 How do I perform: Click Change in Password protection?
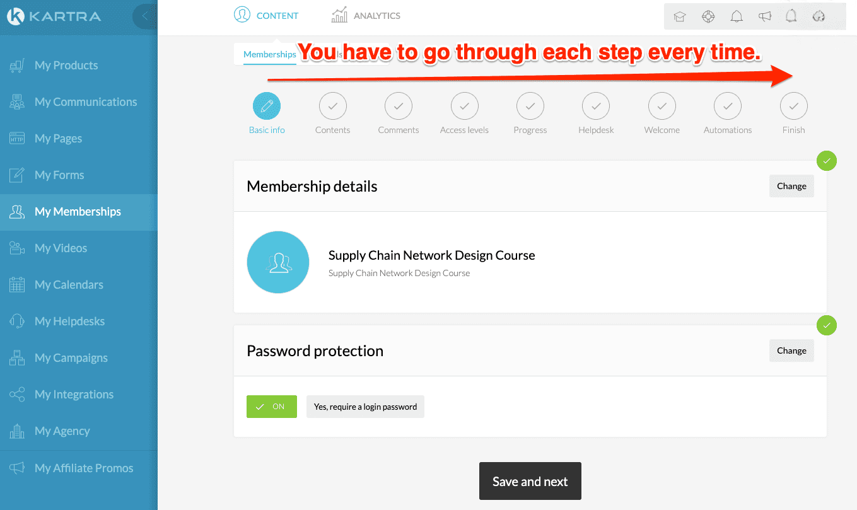791,351
